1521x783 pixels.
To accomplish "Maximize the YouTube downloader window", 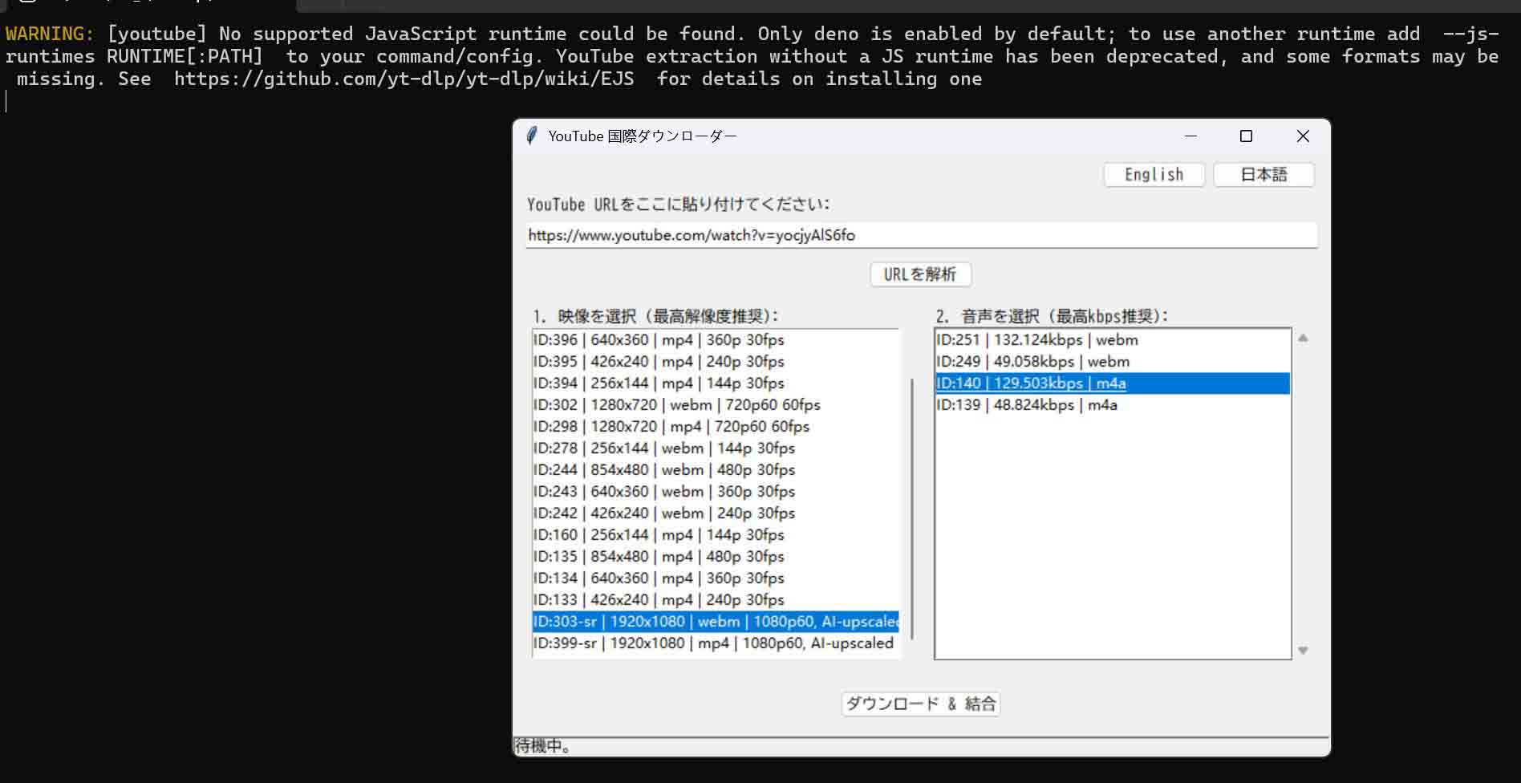I will (x=1246, y=136).
